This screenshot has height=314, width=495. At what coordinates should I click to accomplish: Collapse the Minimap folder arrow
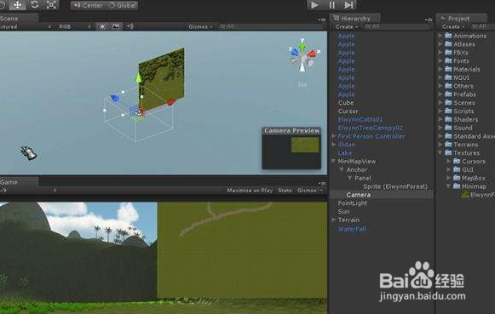[448, 186]
